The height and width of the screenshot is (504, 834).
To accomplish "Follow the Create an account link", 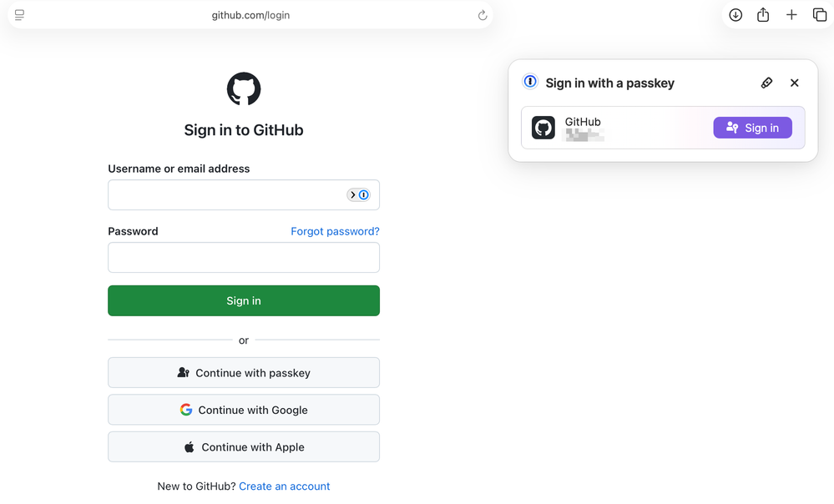I will pyautogui.click(x=285, y=486).
